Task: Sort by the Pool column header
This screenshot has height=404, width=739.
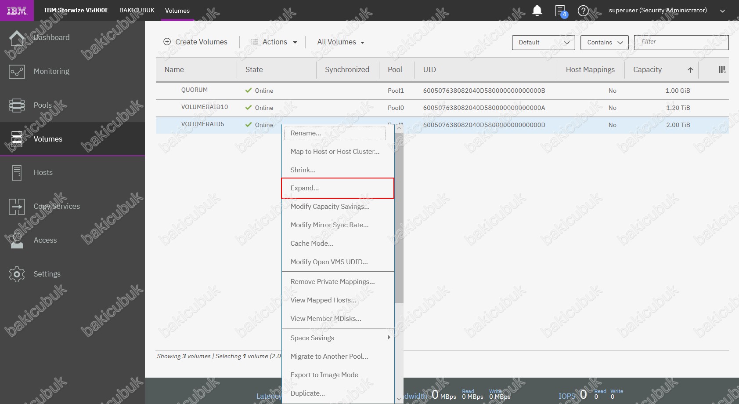Action: point(395,70)
